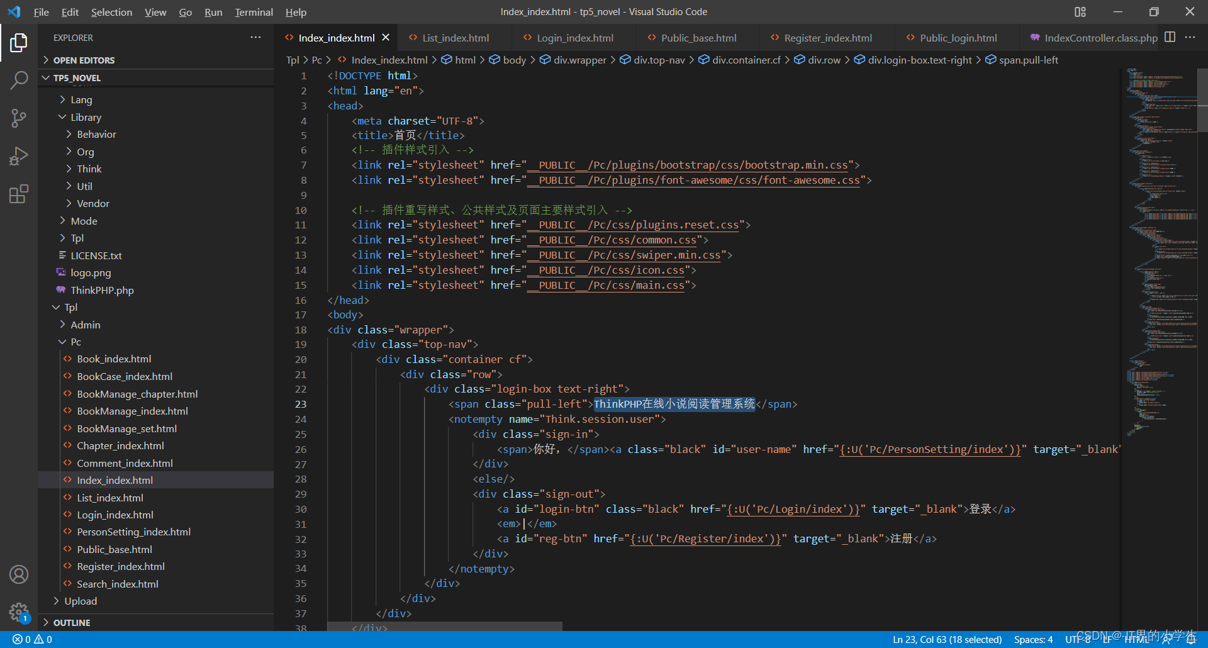Click the errors and warnings status indicator

point(32,639)
